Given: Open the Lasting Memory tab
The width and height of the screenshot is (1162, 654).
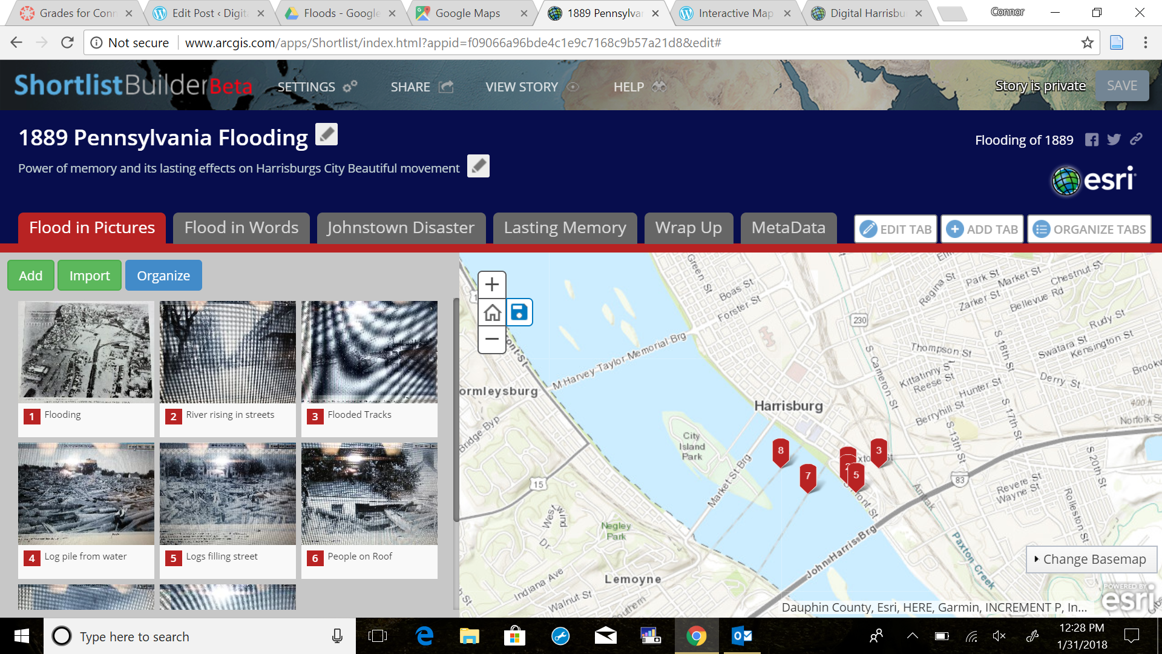Looking at the screenshot, I should click(x=565, y=228).
